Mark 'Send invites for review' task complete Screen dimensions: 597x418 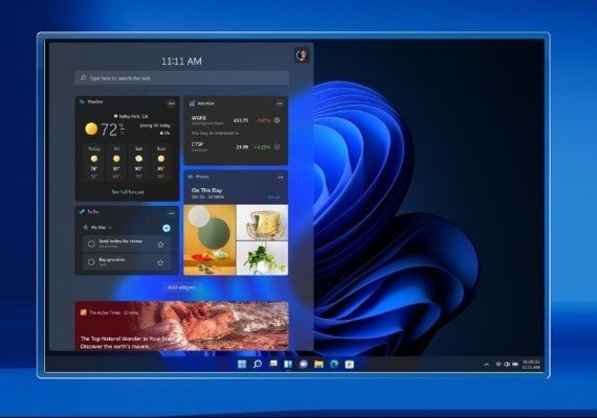[91, 244]
